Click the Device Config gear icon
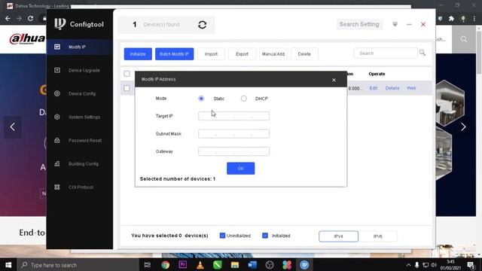482x271 pixels. (57, 93)
